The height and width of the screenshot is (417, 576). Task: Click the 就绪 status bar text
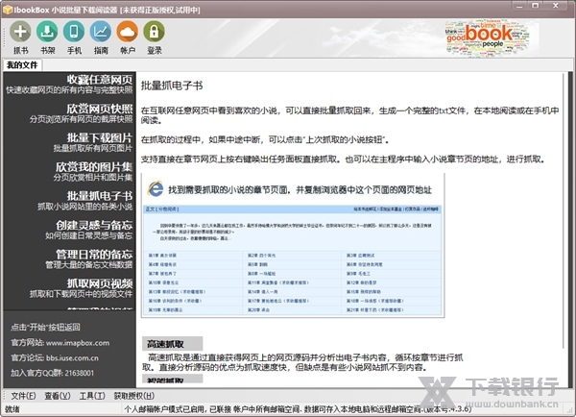pos(12,409)
